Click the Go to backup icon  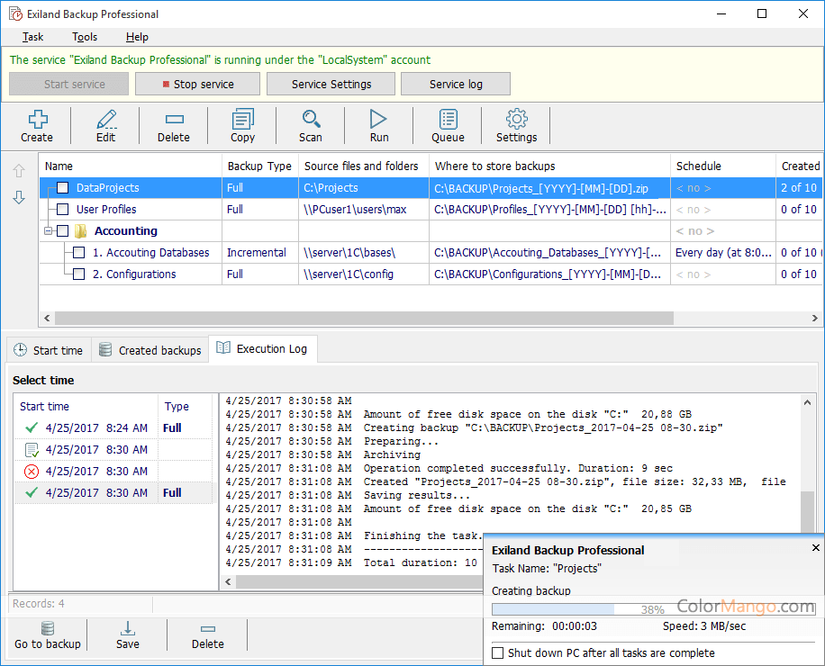point(48,628)
